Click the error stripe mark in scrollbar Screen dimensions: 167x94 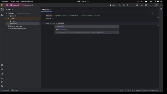158,17
